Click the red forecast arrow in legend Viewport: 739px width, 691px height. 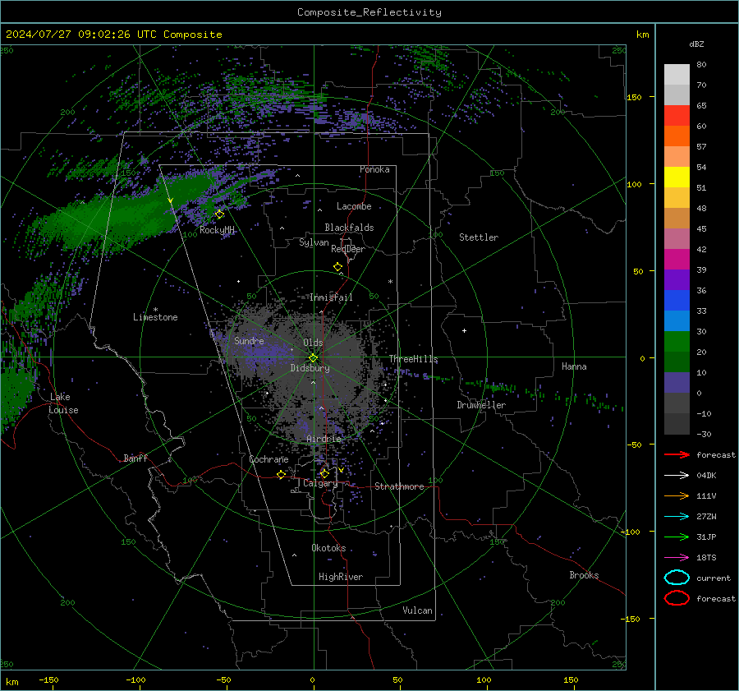click(677, 454)
